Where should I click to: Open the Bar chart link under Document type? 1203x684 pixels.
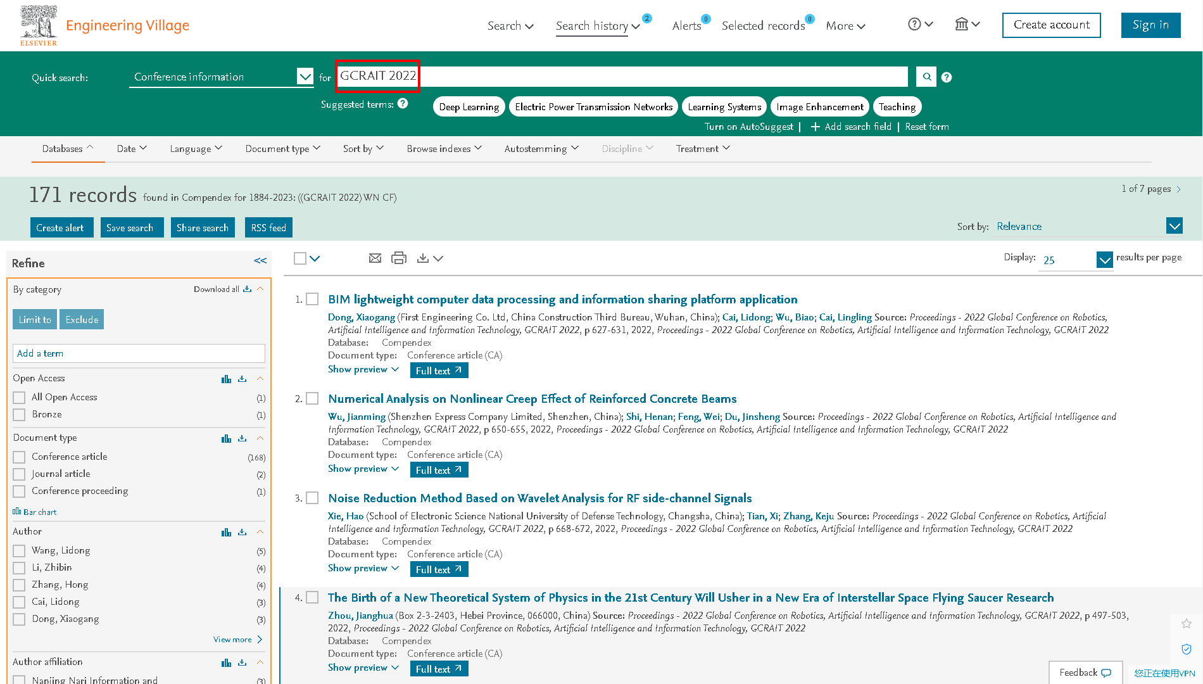pos(35,512)
